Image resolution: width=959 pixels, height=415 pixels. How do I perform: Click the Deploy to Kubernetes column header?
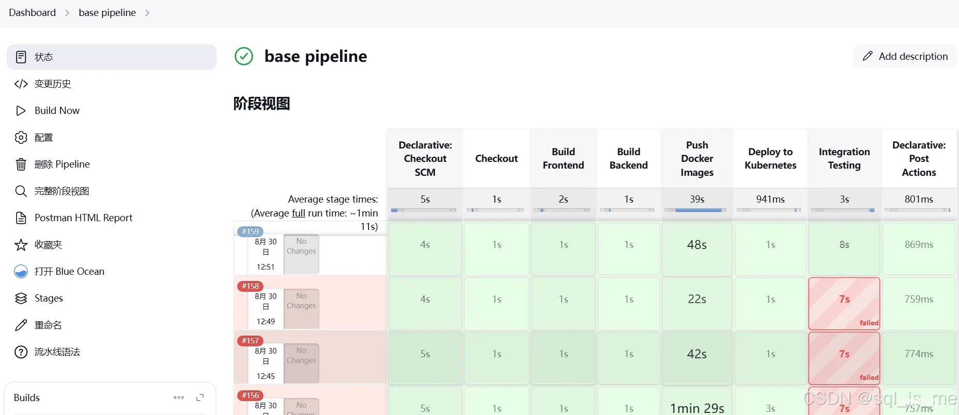(770, 159)
